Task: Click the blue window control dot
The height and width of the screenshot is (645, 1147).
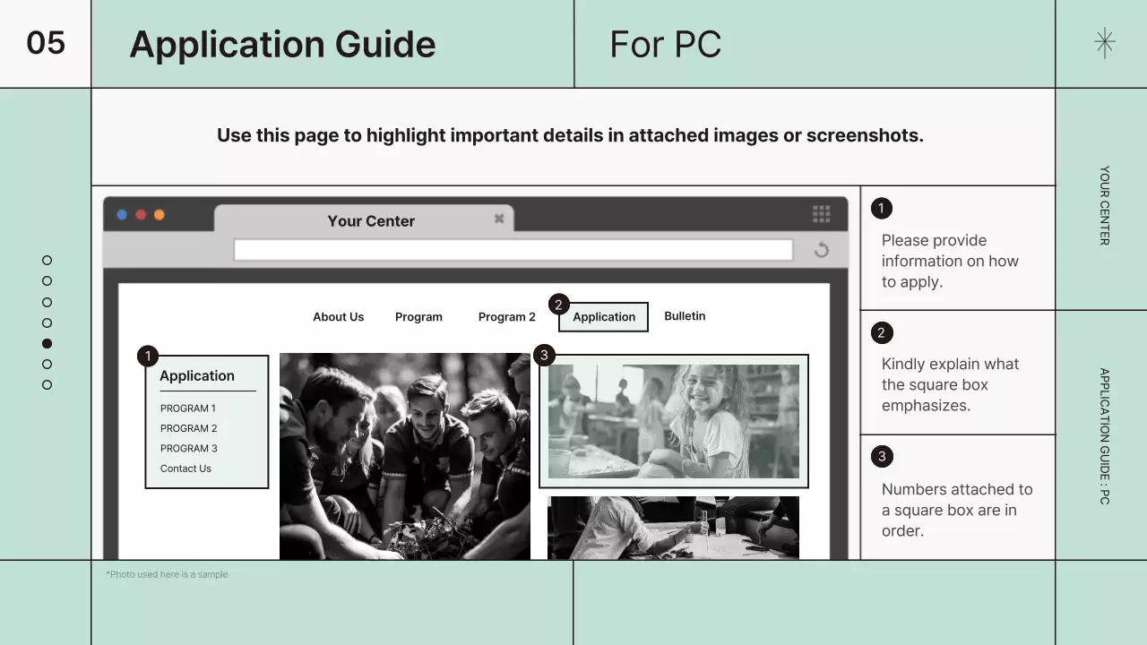Action: click(122, 215)
